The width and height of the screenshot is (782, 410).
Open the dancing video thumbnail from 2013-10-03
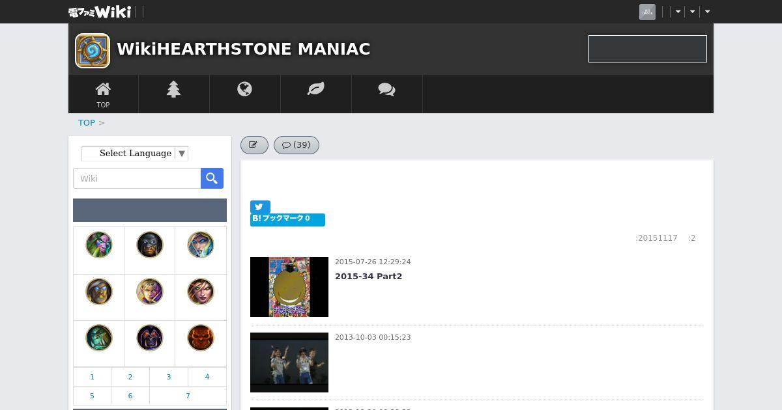pyautogui.click(x=289, y=362)
